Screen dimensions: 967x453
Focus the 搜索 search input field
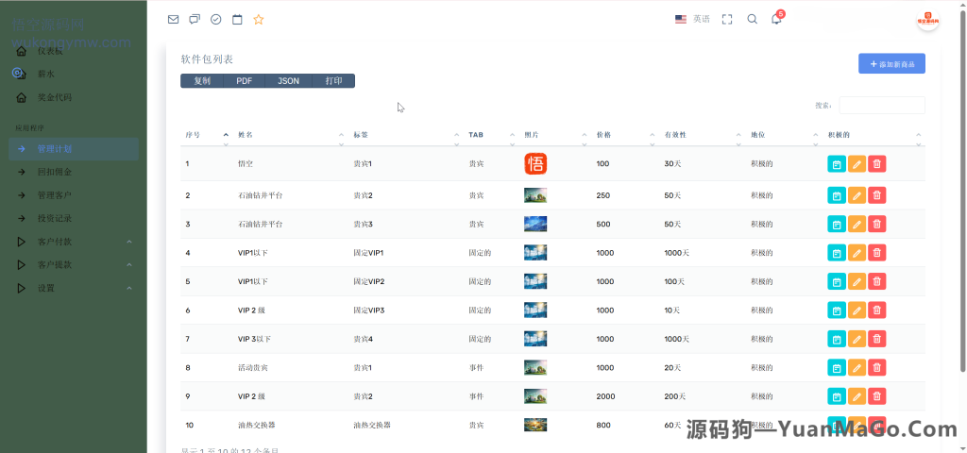tap(882, 106)
